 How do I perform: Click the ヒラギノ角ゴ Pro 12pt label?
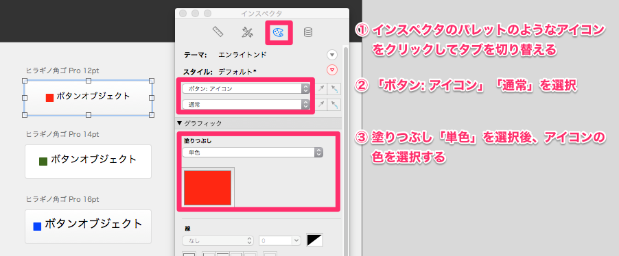click(62, 71)
